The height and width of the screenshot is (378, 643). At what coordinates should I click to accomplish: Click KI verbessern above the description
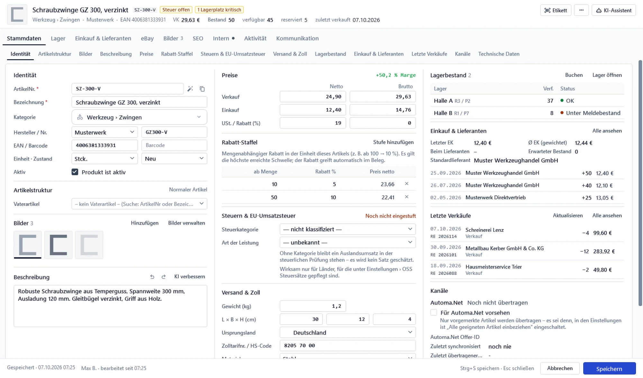tap(189, 276)
